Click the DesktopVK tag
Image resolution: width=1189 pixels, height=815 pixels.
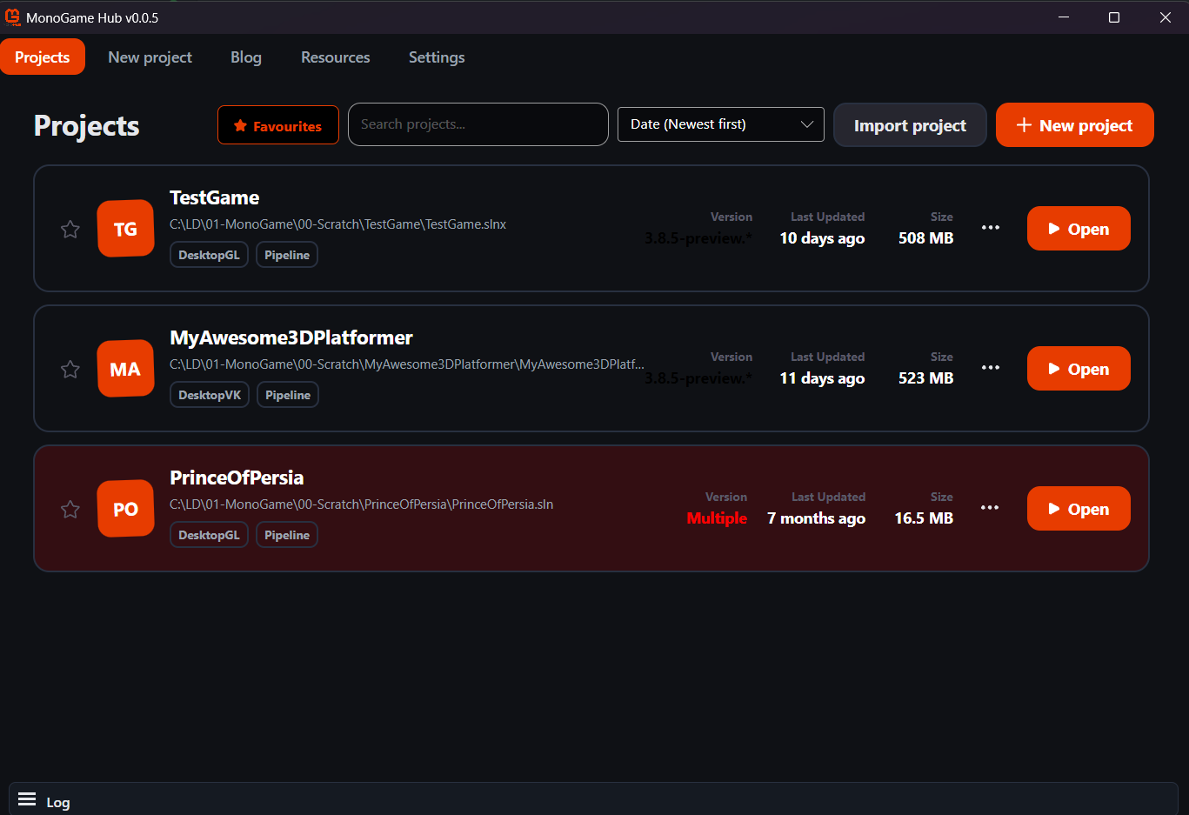click(x=210, y=395)
